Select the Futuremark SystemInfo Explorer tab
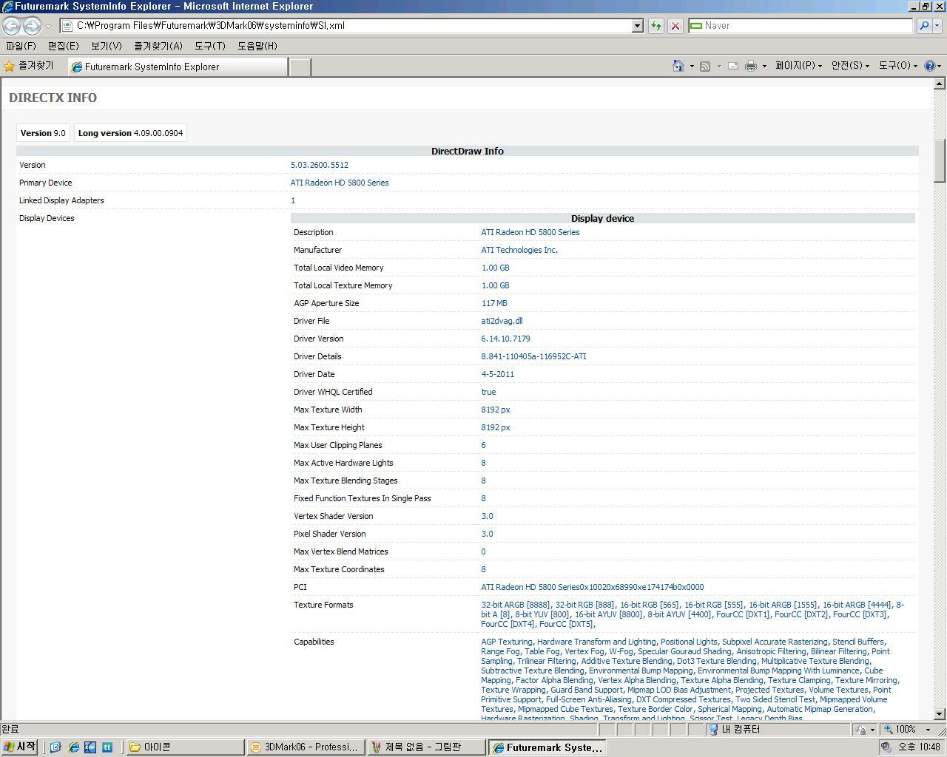This screenshot has height=757, width=947. 178,67
